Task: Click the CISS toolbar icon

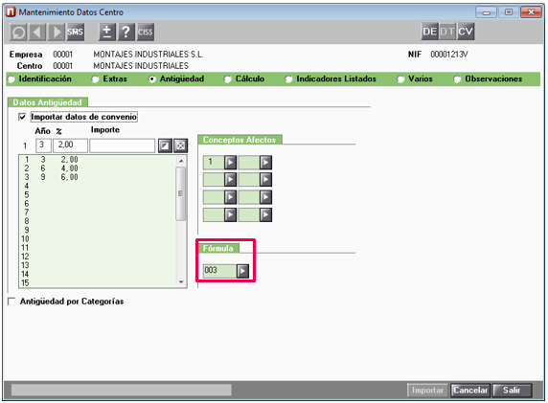Action: pos(145,33)
